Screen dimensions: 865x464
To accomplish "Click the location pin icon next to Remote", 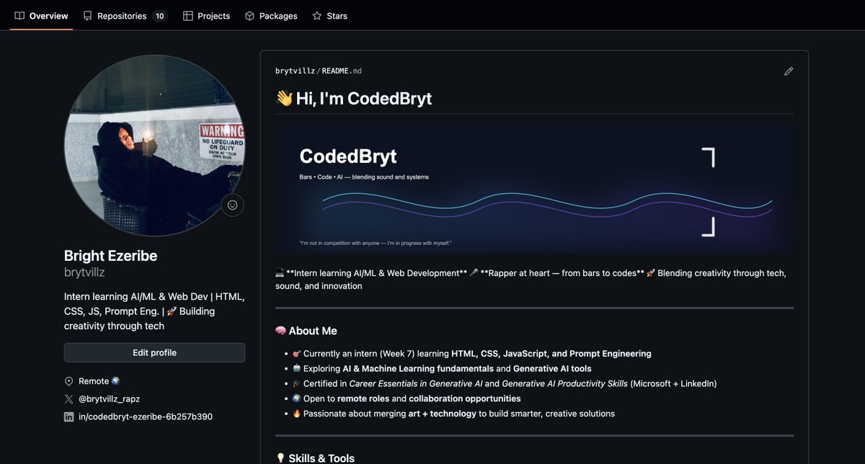I will coord(68,380).
